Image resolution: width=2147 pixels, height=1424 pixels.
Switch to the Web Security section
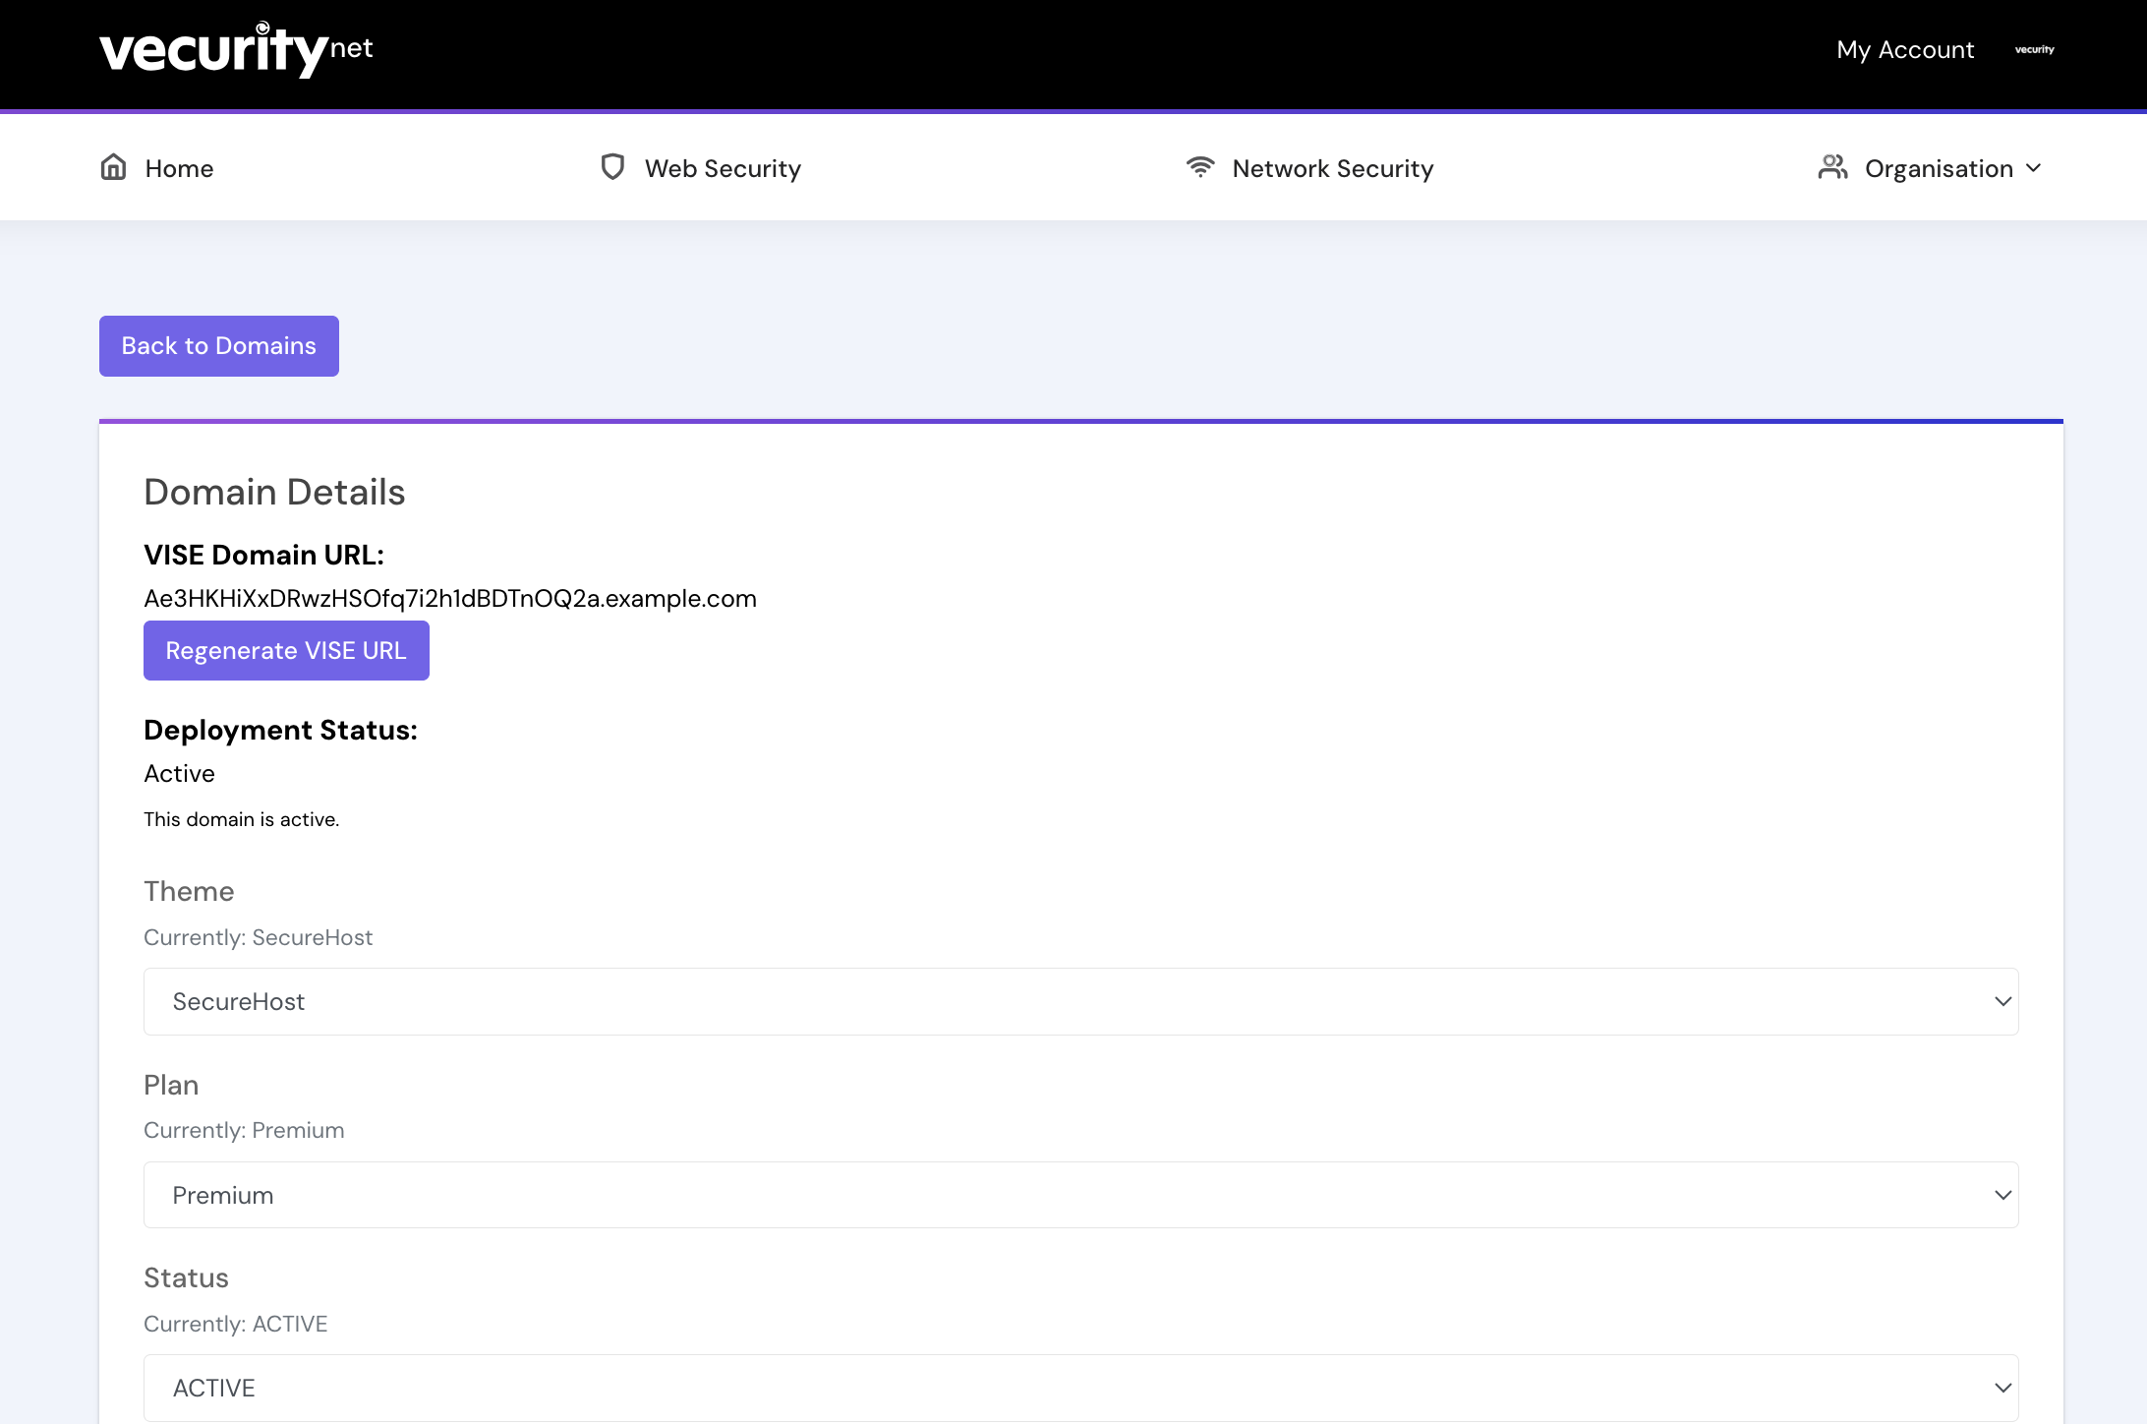tap(723, 167)
